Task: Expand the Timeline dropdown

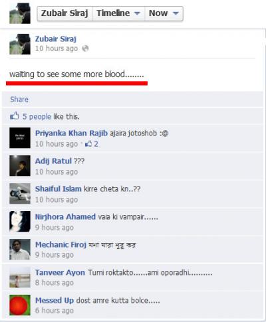Action: (118, 13)
